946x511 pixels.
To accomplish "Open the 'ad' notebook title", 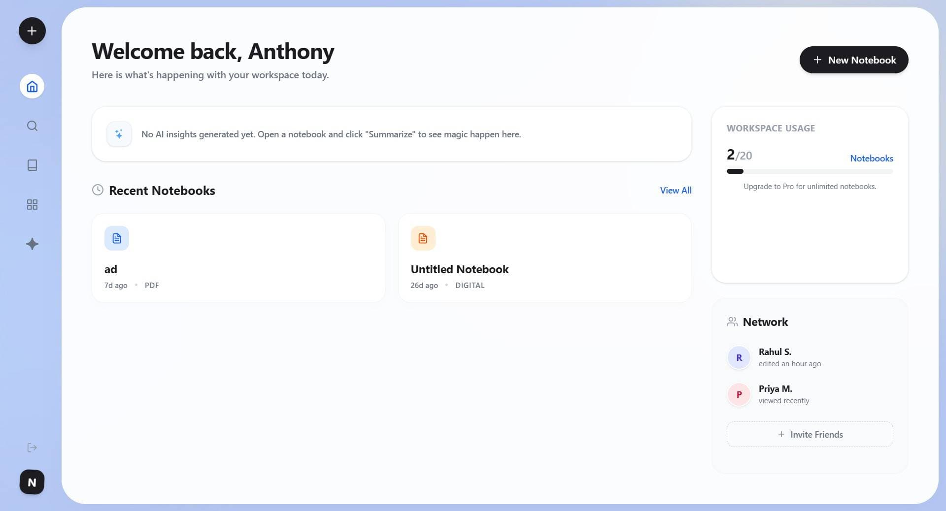I will coord(111,269).
